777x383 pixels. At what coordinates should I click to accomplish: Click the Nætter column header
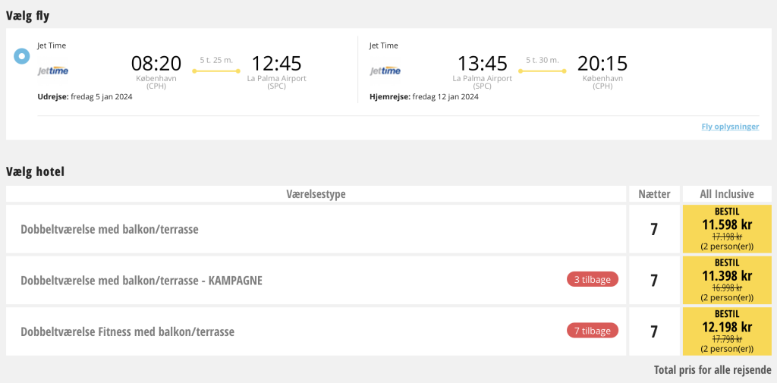coord(654,193)
